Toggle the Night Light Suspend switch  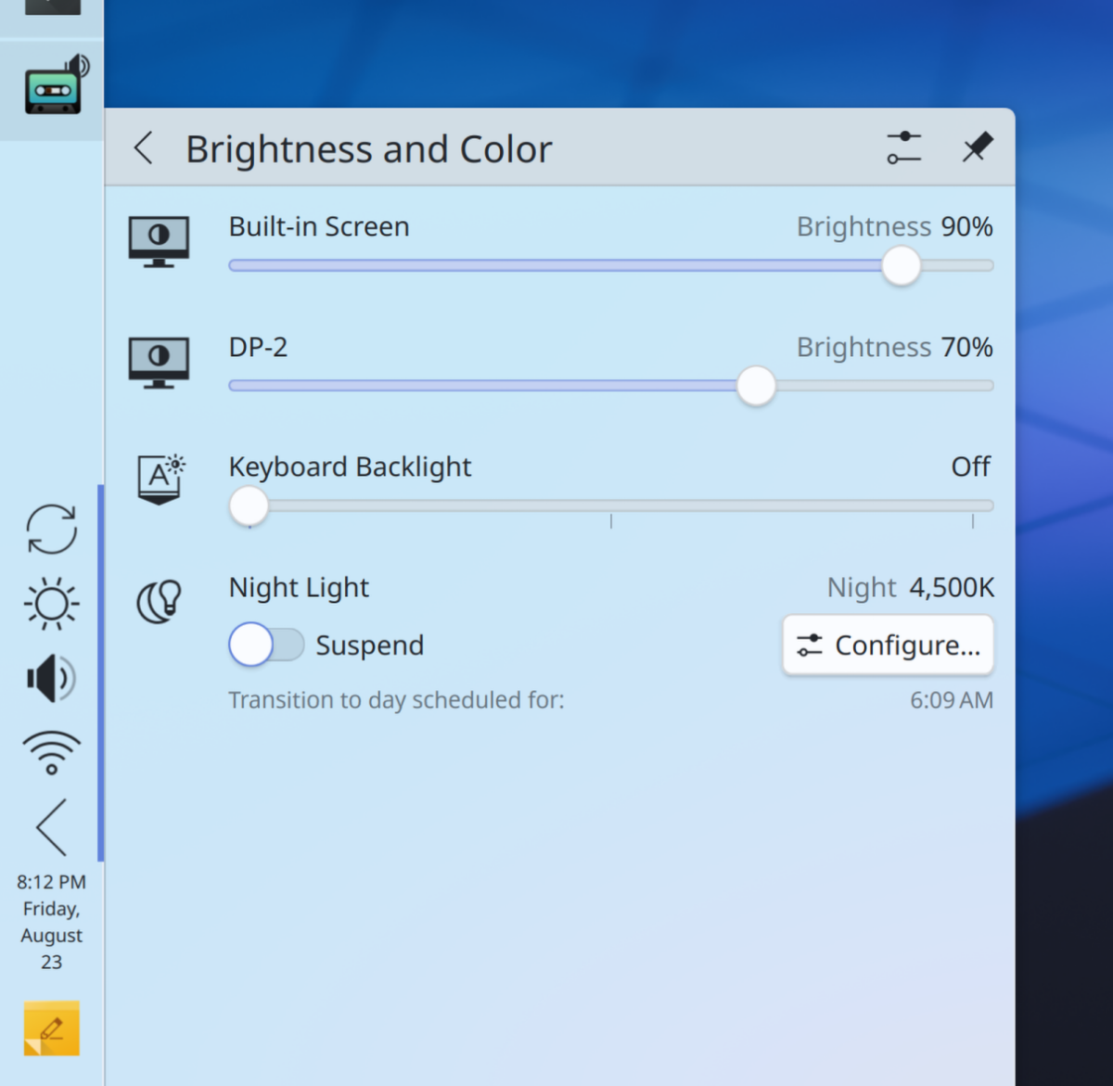point(265,645)
